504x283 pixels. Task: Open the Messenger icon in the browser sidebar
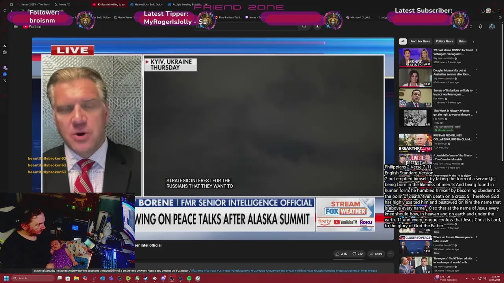coord(5,74)
